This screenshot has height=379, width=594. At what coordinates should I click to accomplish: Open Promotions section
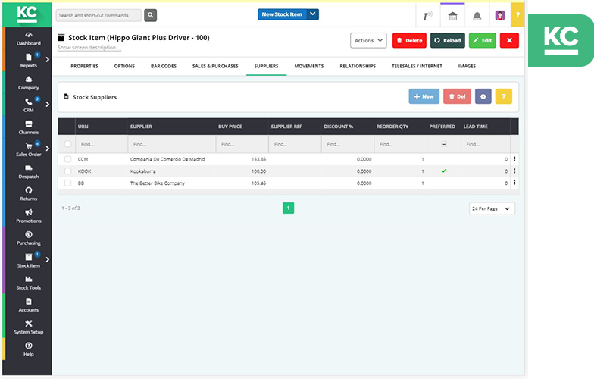(29, 216)
